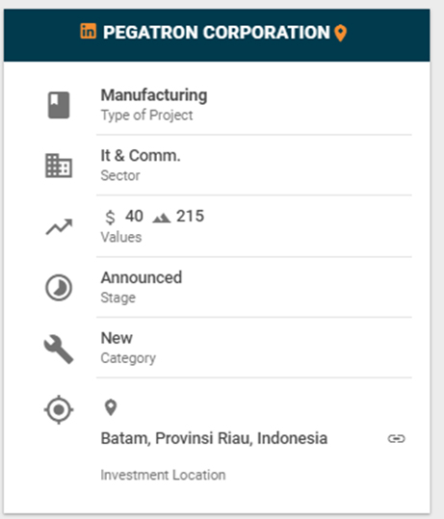Viewport: 444px width, 519px height.
Task: Click the mountain icon before 215
Action: (161, 219)
